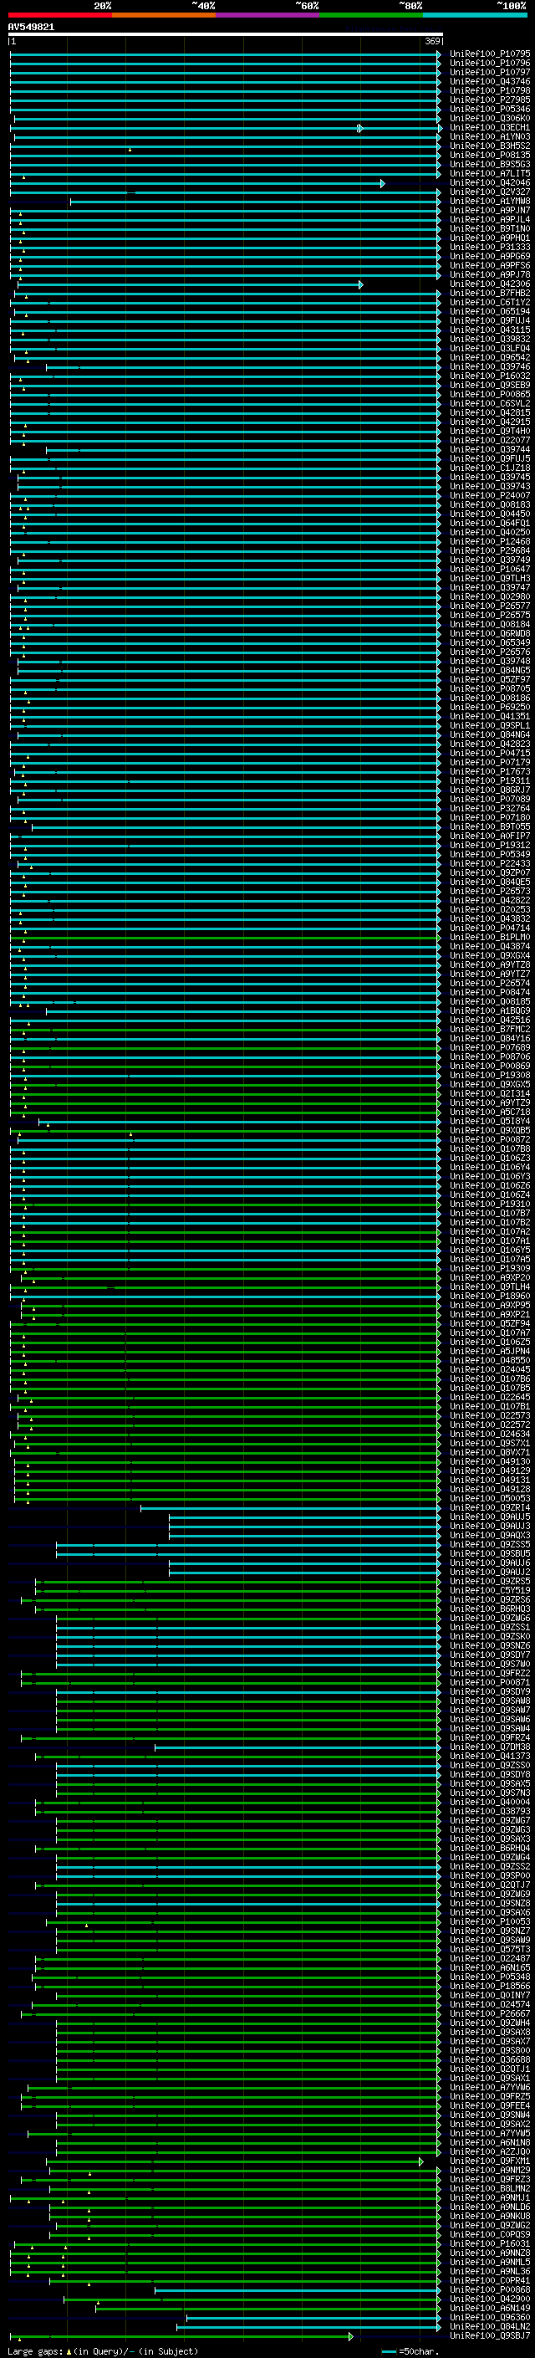Open the UniRef100_Q95BJ7 hit label
This screenshot has width=535, height=2358.
[489, 2336]
